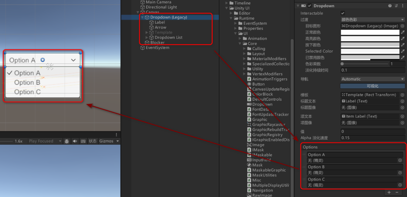Image resolution: width=407 pixels, height=197 pixels.
Task: Collapse Unity UI package folder
Action: point(227,8)
